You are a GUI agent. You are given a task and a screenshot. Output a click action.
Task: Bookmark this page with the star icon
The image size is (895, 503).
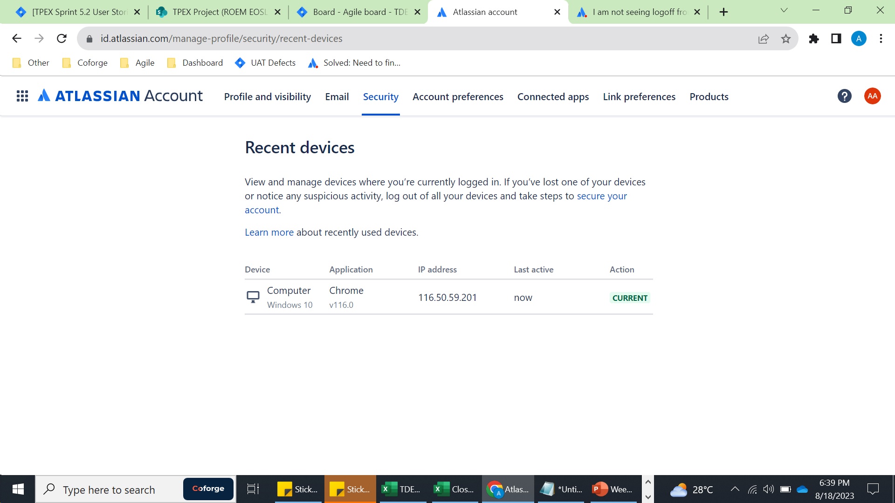click(x=786, y=39)
